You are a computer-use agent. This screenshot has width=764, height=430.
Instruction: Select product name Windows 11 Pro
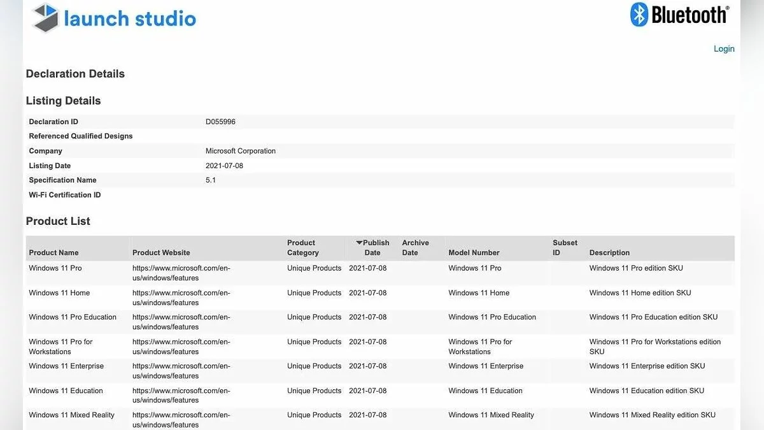[x=55, y=268]
